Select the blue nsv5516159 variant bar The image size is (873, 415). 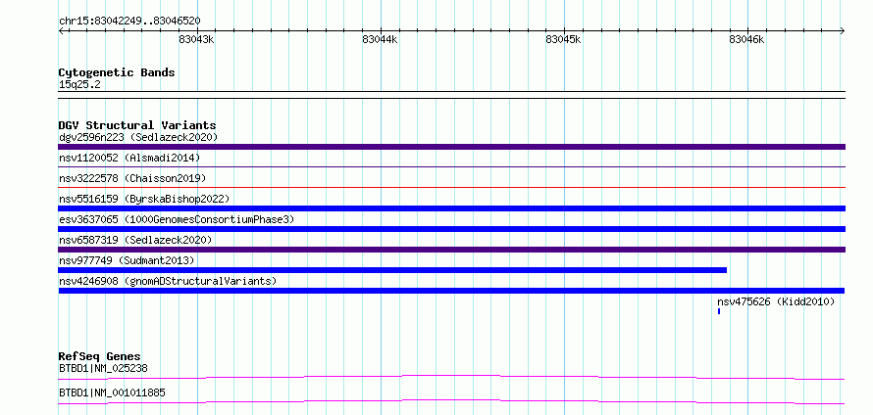[x=451, y=208]
